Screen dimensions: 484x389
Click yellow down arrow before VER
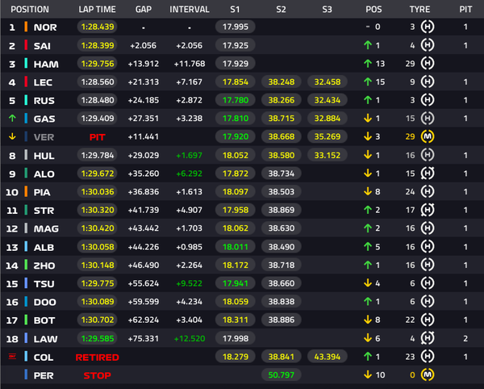(x=12, y=136)
